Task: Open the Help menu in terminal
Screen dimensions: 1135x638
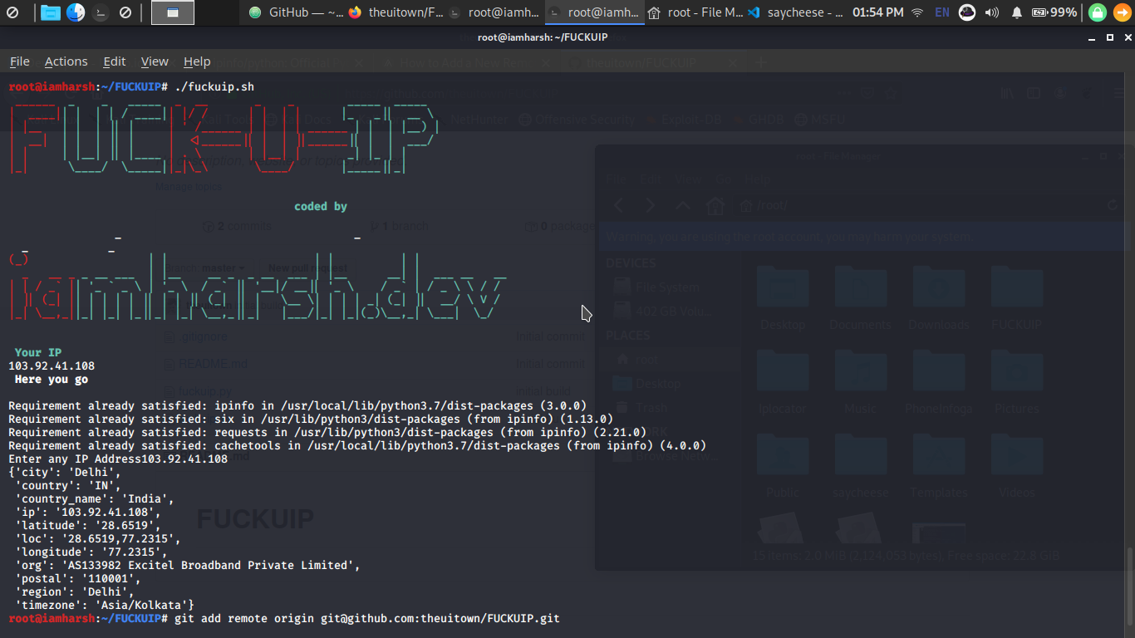Action: point(197,61)
